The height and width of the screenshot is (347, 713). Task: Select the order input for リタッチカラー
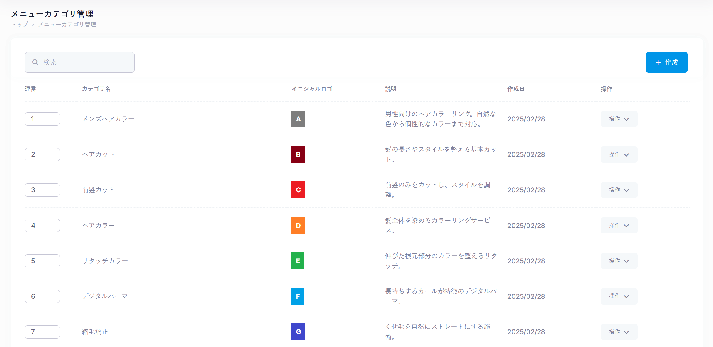tap(42, 261)
